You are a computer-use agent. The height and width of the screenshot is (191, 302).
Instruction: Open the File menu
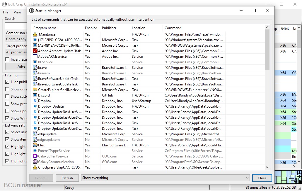pos(6,12)
